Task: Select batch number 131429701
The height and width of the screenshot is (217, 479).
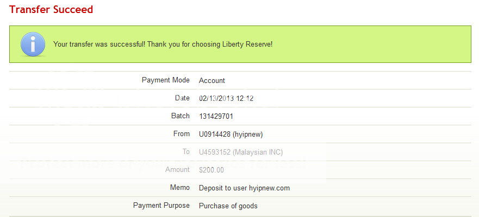Action: pyautogui.click(x=216, y=117)
